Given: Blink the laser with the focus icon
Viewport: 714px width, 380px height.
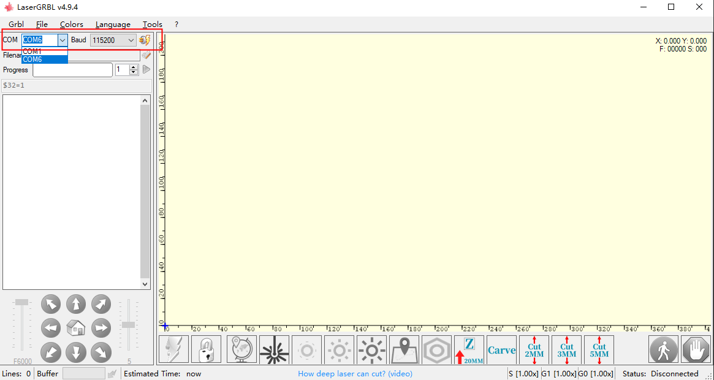Looking at the screenshot, I should coord(274,349).
